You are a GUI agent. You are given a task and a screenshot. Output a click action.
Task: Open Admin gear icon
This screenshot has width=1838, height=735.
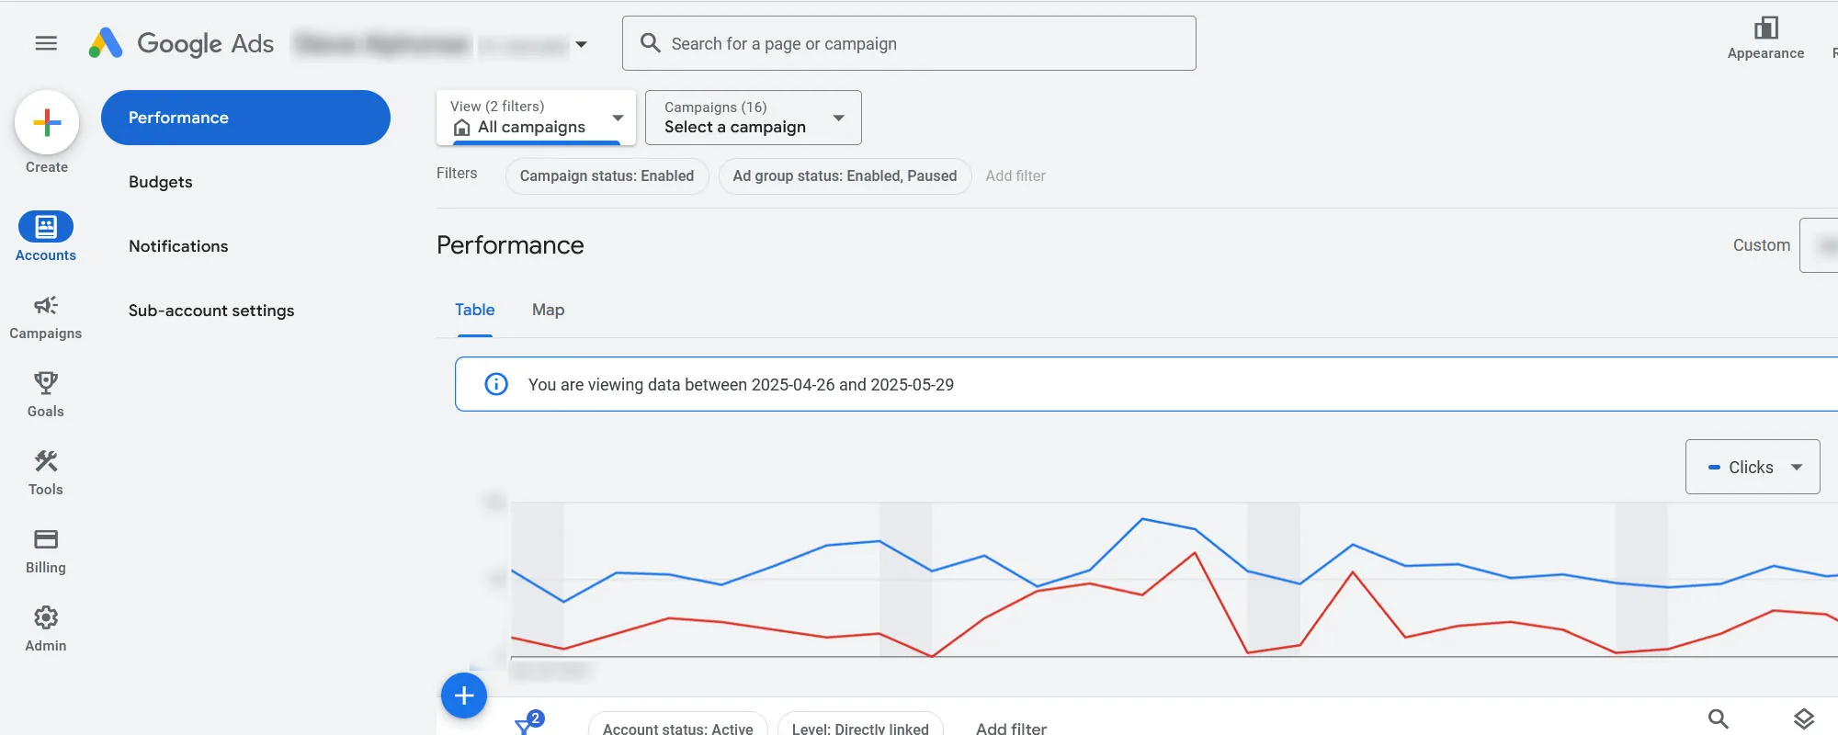(46, 617)
